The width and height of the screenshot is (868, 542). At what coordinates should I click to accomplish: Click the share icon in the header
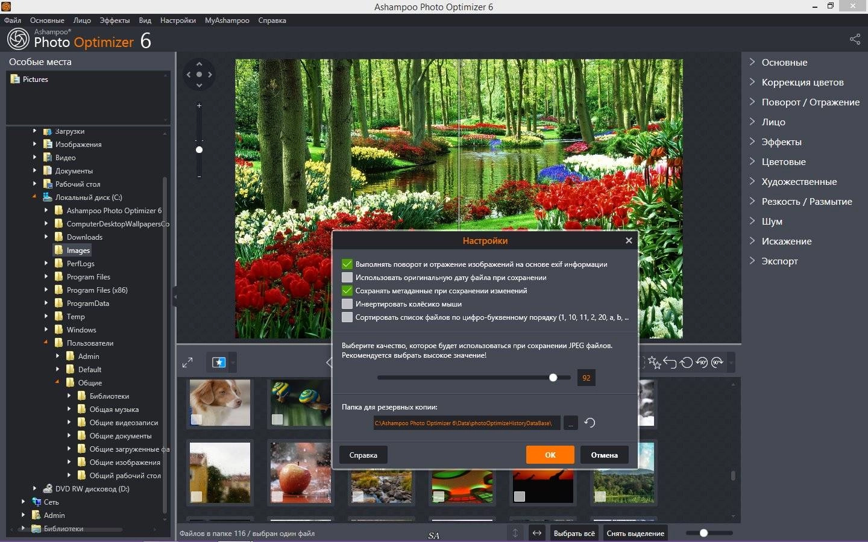tap(855, 39)
